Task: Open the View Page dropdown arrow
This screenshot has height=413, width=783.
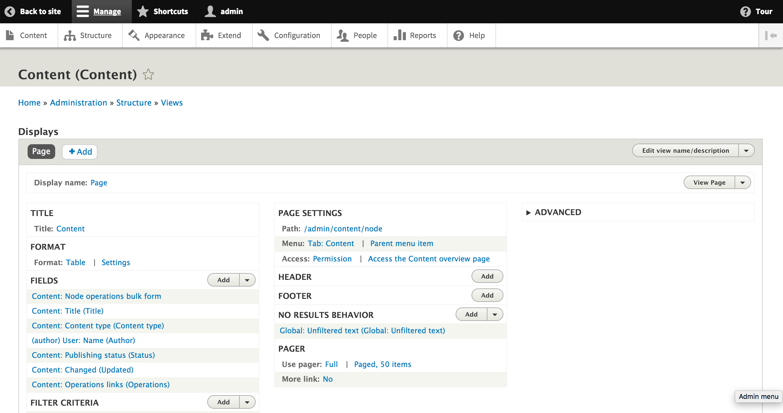Action: tap(743, 182)
